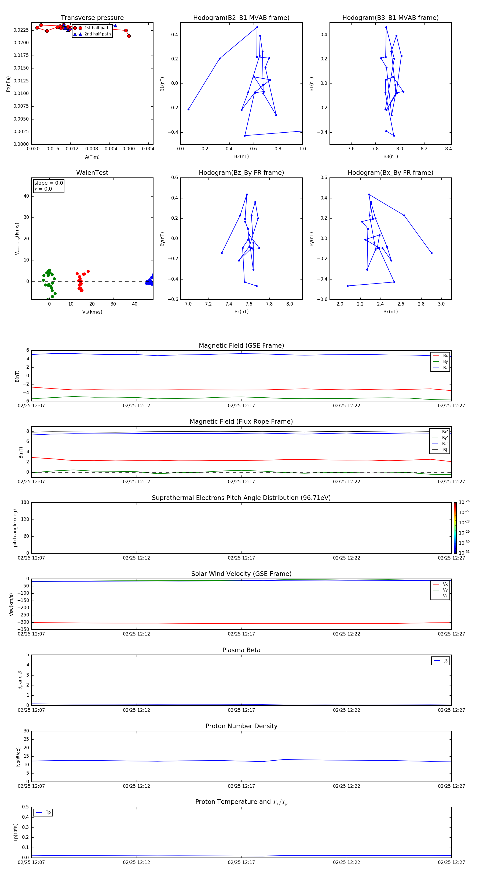Click the βp legend entry in Plasma Beta
The height and width of the screenshot is (886, 483).
(x=441, y=661)
